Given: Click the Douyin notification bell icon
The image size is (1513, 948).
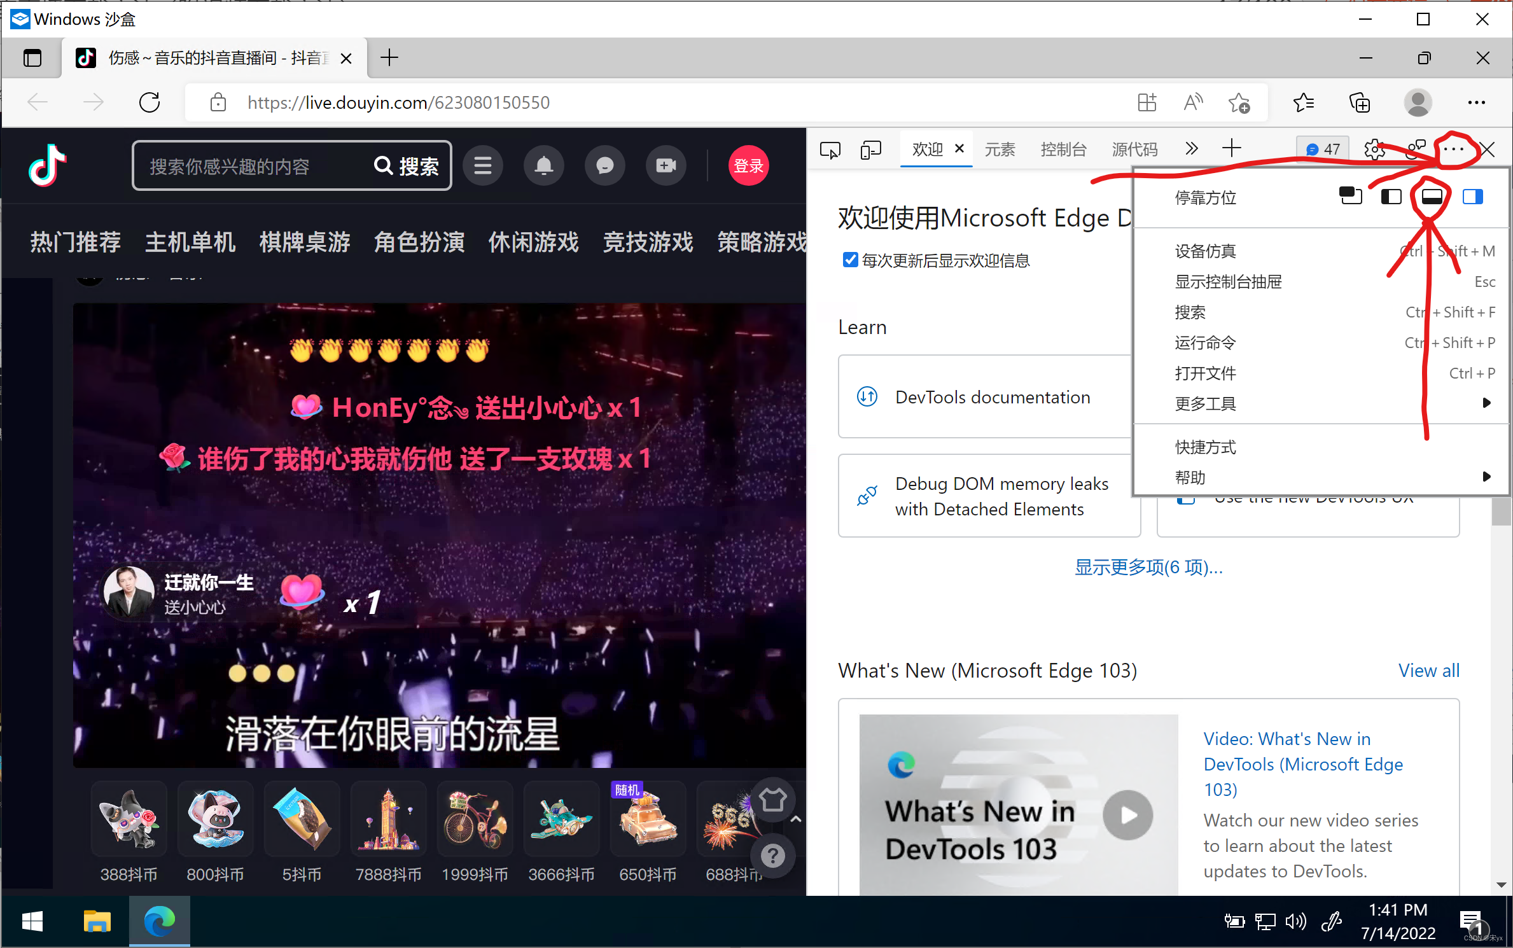Looking at the screenshot, I should [543, 166].
